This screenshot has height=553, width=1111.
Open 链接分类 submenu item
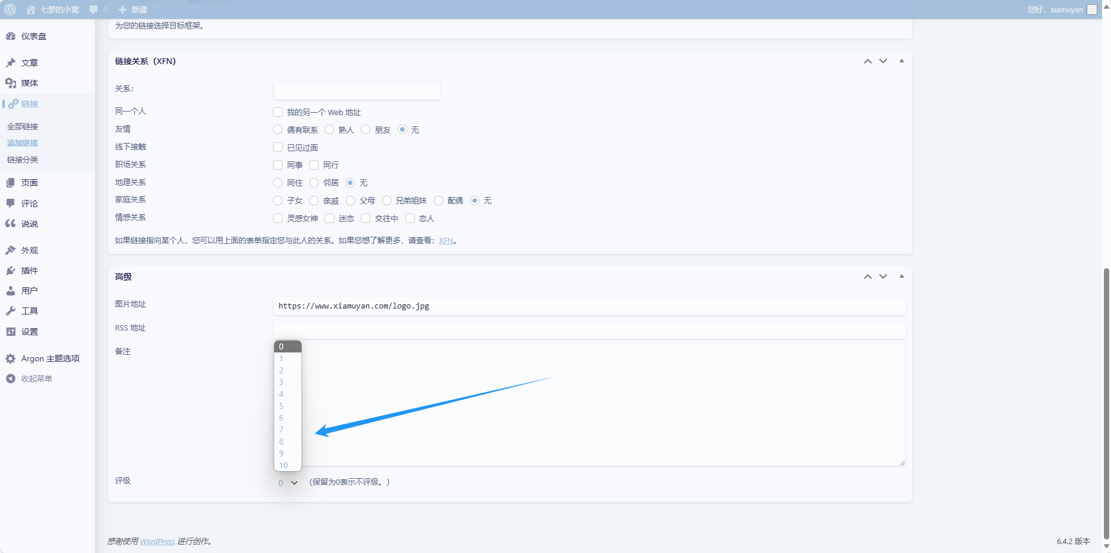(23, 160)
